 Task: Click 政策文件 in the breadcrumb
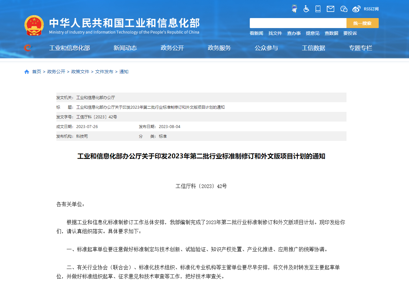coord(80,72)
